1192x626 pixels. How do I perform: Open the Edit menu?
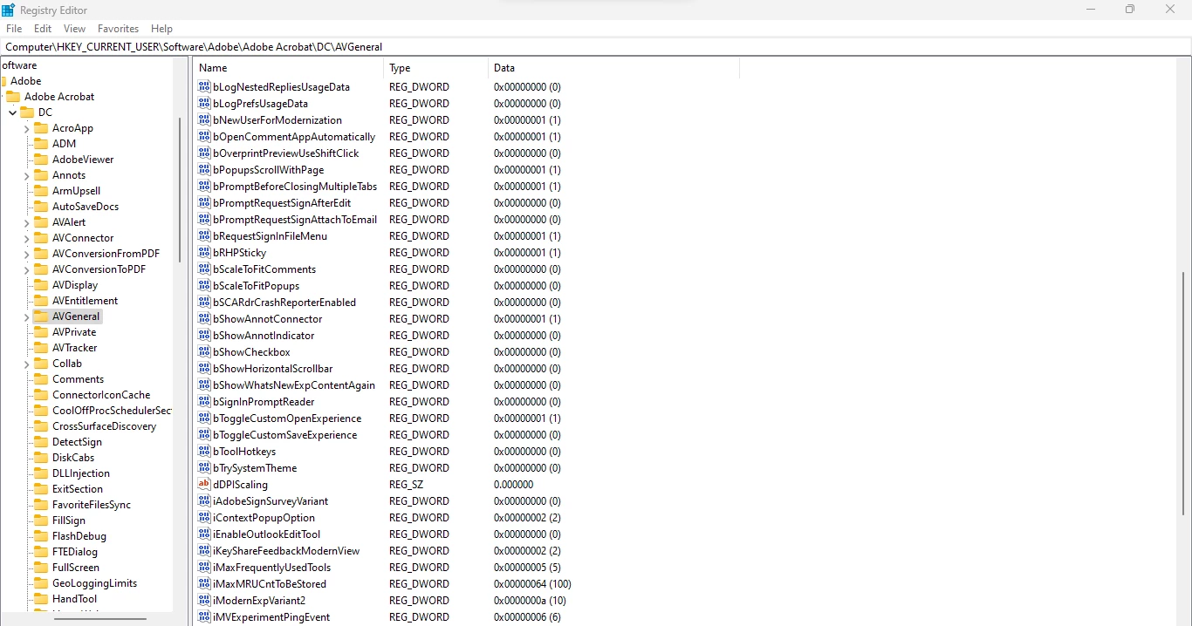click(43, 29)
